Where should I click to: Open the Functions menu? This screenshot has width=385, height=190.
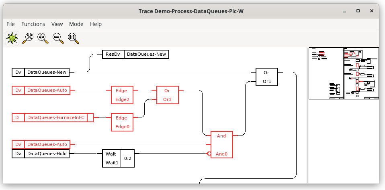[33, 24]
